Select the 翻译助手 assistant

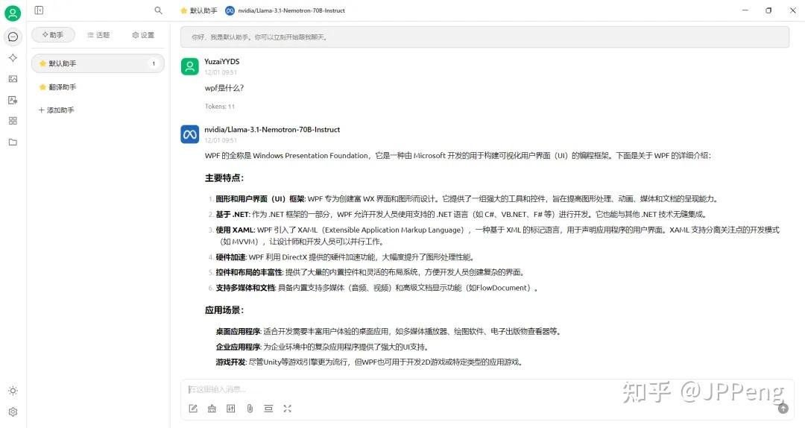coord(98,87)
